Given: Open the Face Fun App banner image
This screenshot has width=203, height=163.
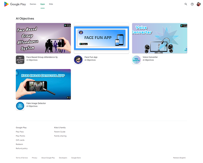Looking at the screenshot, I should tap(101, 38).
